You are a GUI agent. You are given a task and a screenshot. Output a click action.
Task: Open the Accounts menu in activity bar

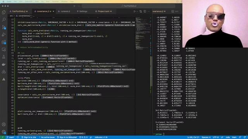pos(3,124)
